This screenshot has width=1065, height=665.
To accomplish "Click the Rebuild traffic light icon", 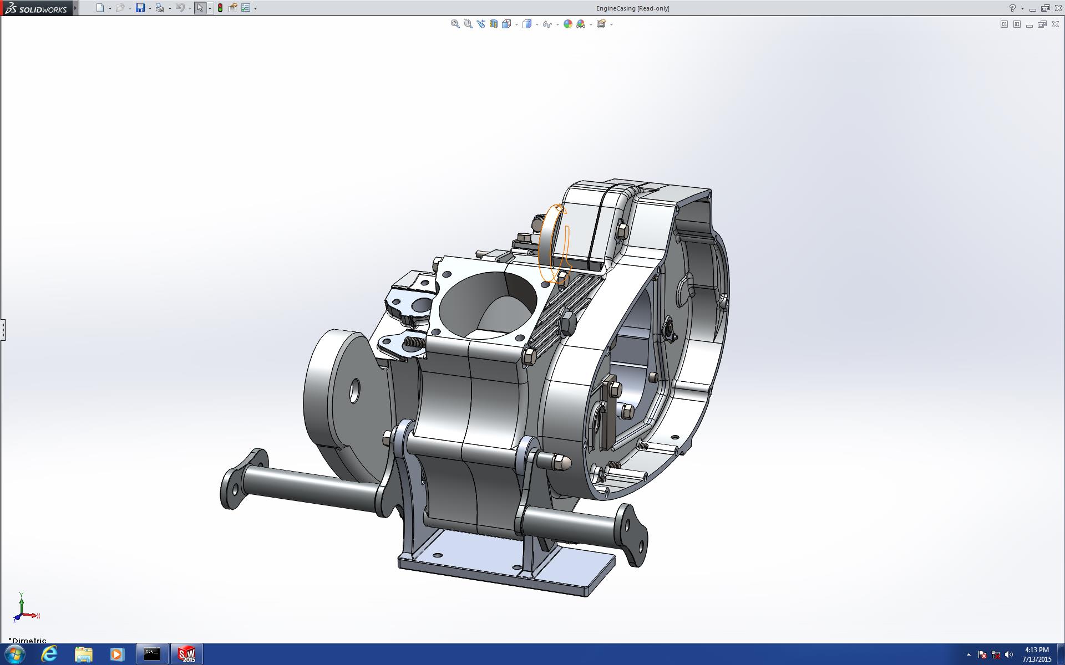I will (x=220, y=8).
